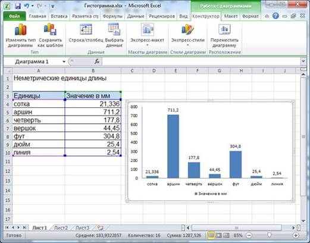310x243 pixels.
Task: Click Move Chart icon (Переместить диаграмму)
Action: (x=224, y=29)
